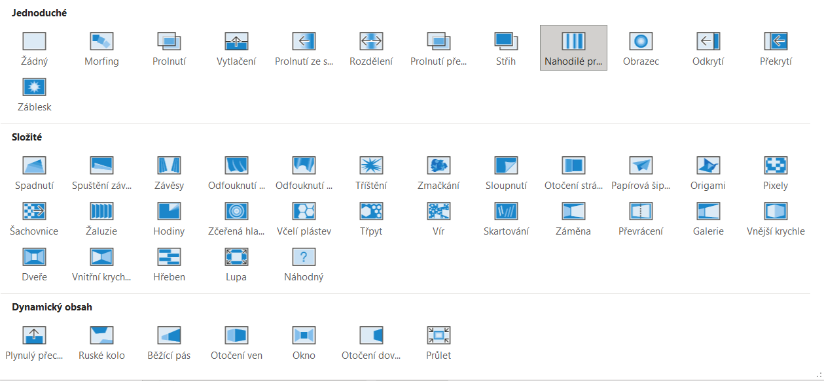This screenshot has height=381, width=824.
Task: Choose the Otočení dov... transition
Action: point(371,342)
